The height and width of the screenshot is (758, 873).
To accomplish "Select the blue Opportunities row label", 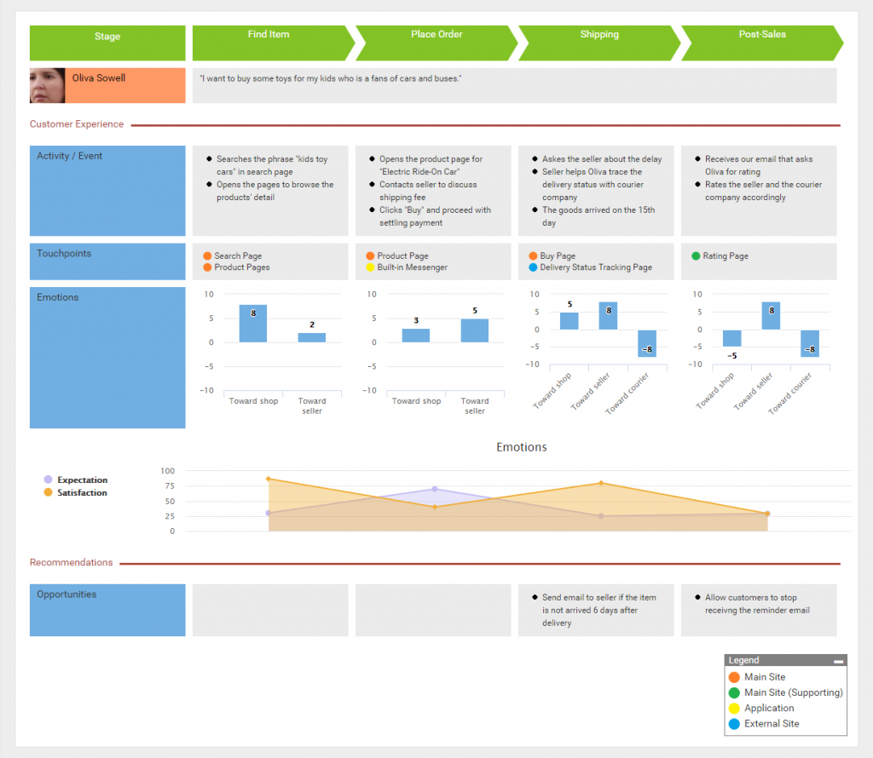I will 107,610.
